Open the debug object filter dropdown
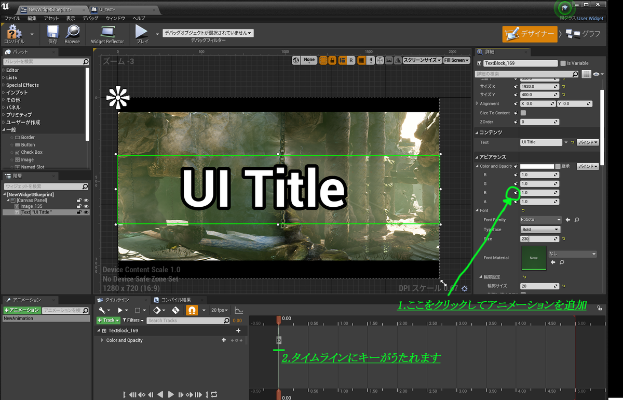 [208, 33]
